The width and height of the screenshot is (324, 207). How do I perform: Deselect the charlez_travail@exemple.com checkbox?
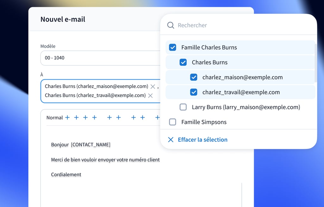[x=194, y=92]
